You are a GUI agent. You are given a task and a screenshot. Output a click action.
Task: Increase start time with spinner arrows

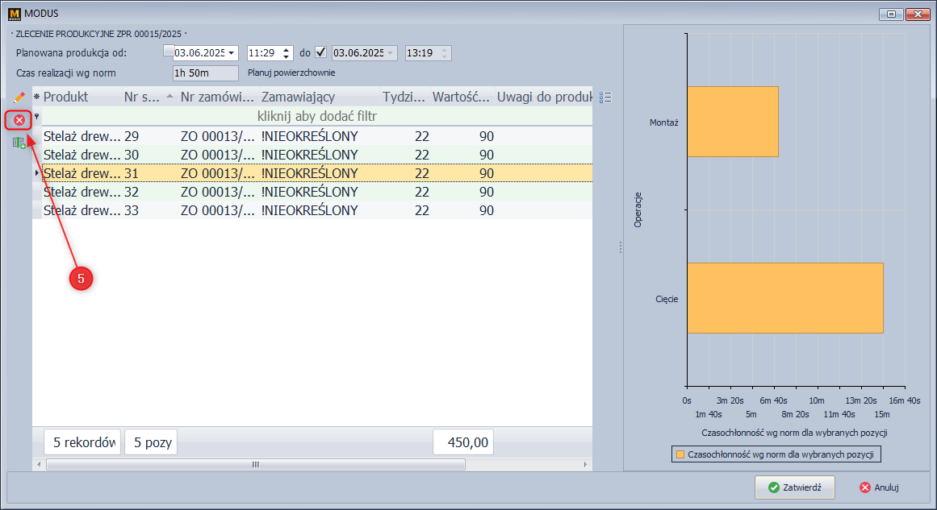click(286, 49)
